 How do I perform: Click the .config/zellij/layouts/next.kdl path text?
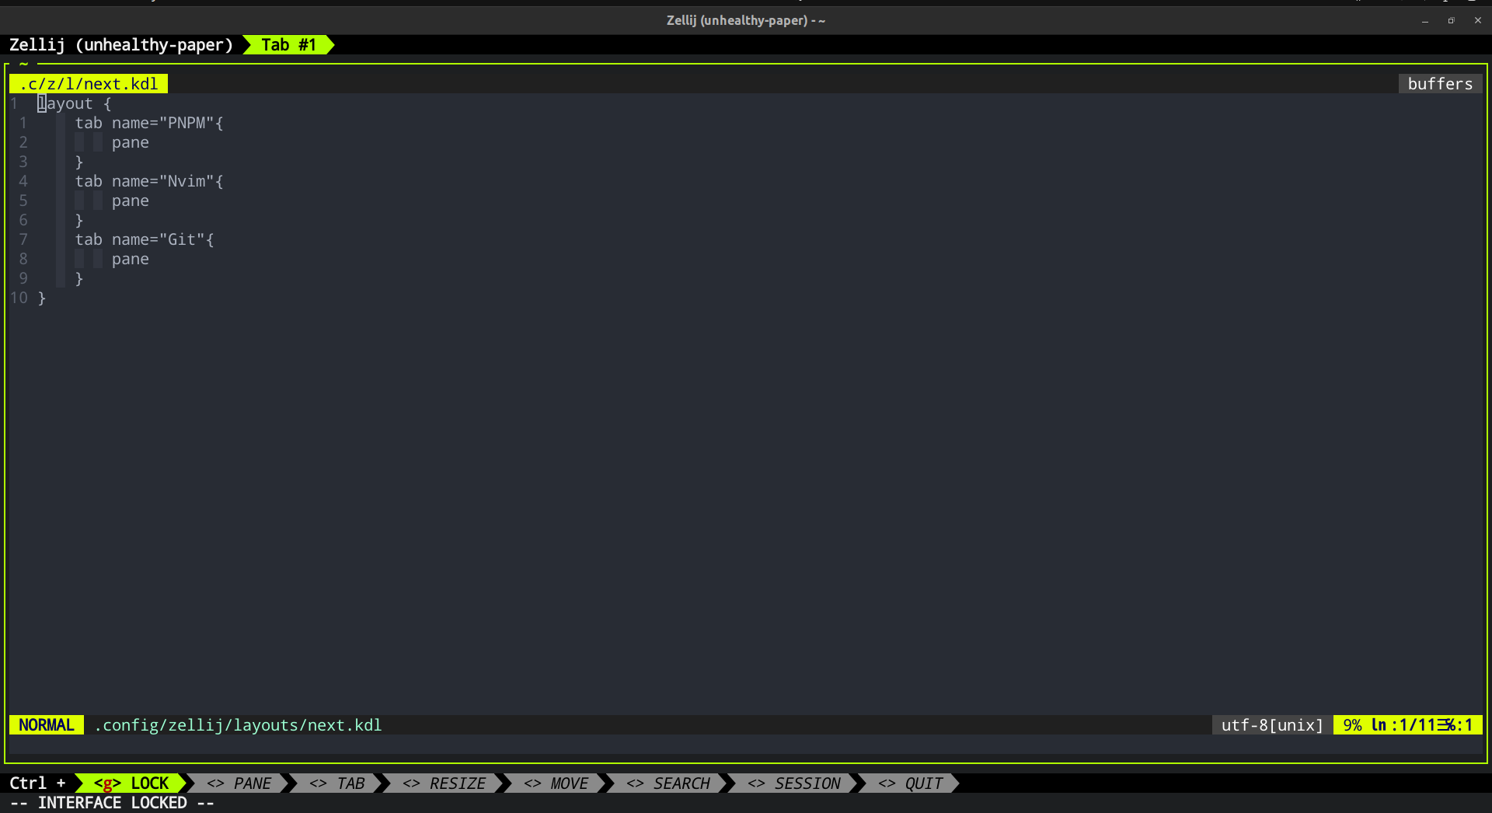pyautogui.click(x=237, y=724)
